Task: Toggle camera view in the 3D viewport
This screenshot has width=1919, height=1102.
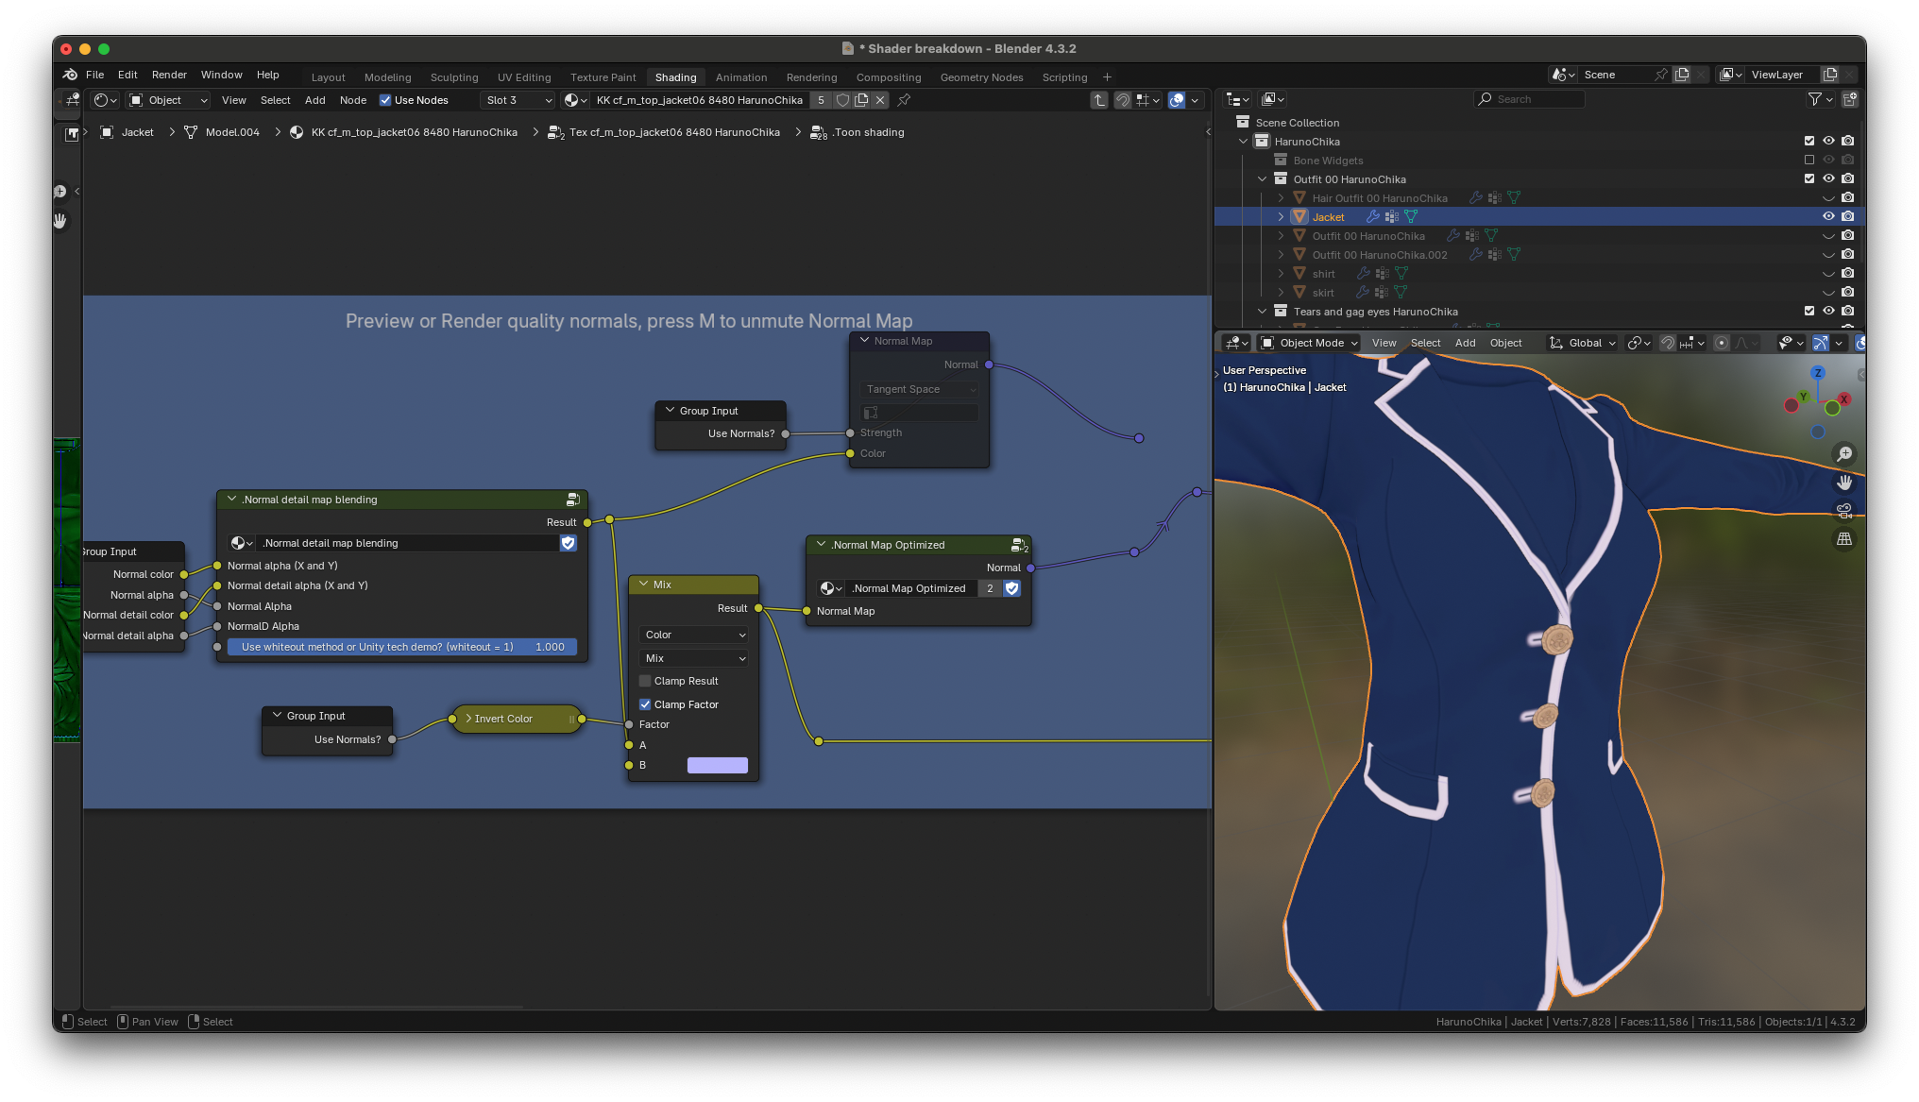Action: [1843, 511]
